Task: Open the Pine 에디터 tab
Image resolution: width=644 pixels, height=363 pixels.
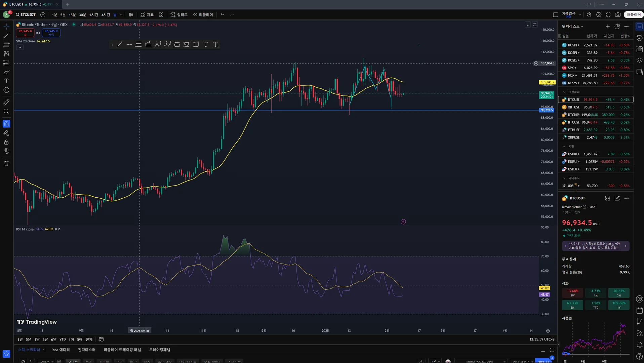Action: click(x=61, y=350)
